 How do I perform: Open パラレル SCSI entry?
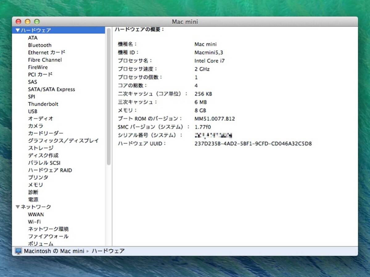point(44,163)
